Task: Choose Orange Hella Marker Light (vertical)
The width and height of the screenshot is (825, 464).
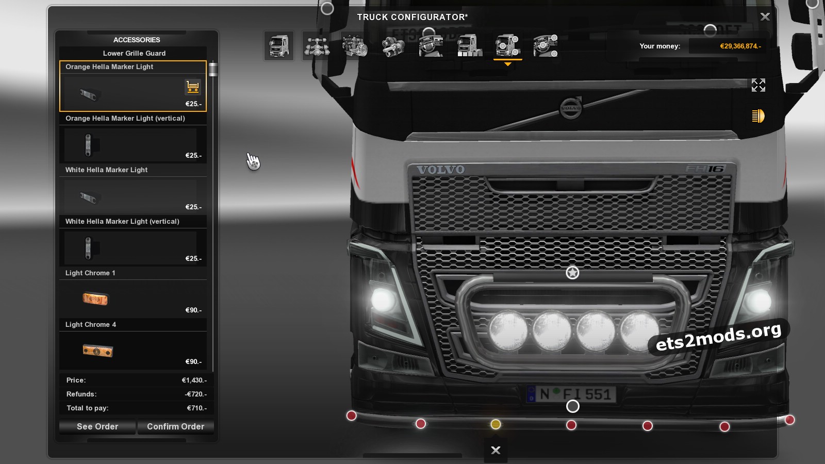Action: (x=133, y=138)
